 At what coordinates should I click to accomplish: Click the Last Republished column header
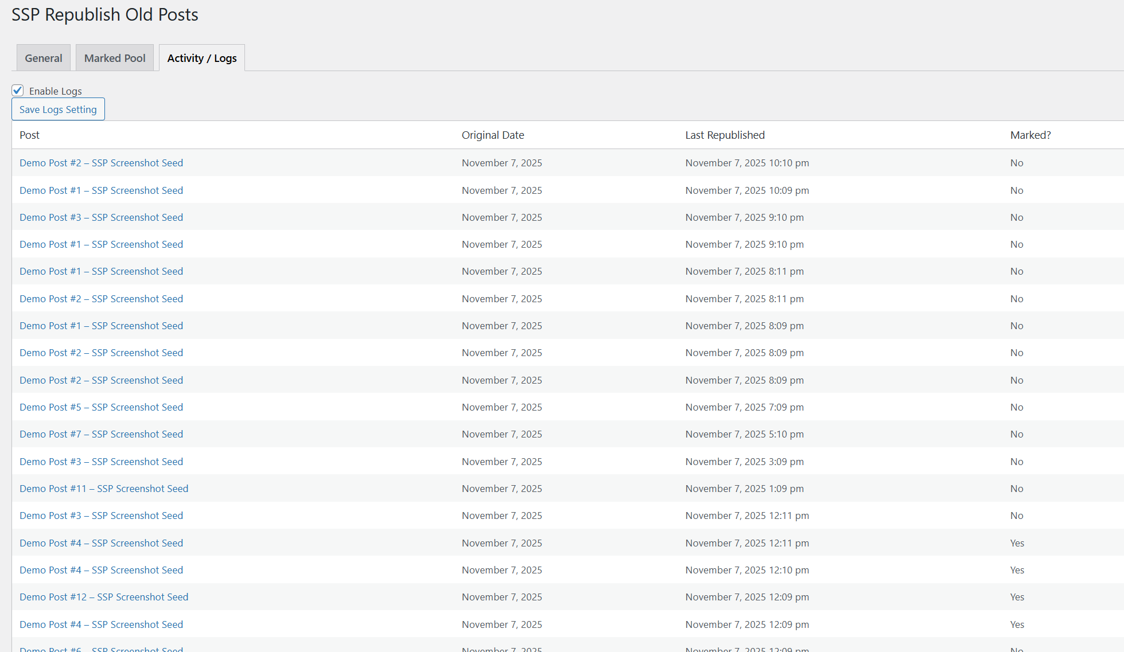click(725, 135)
